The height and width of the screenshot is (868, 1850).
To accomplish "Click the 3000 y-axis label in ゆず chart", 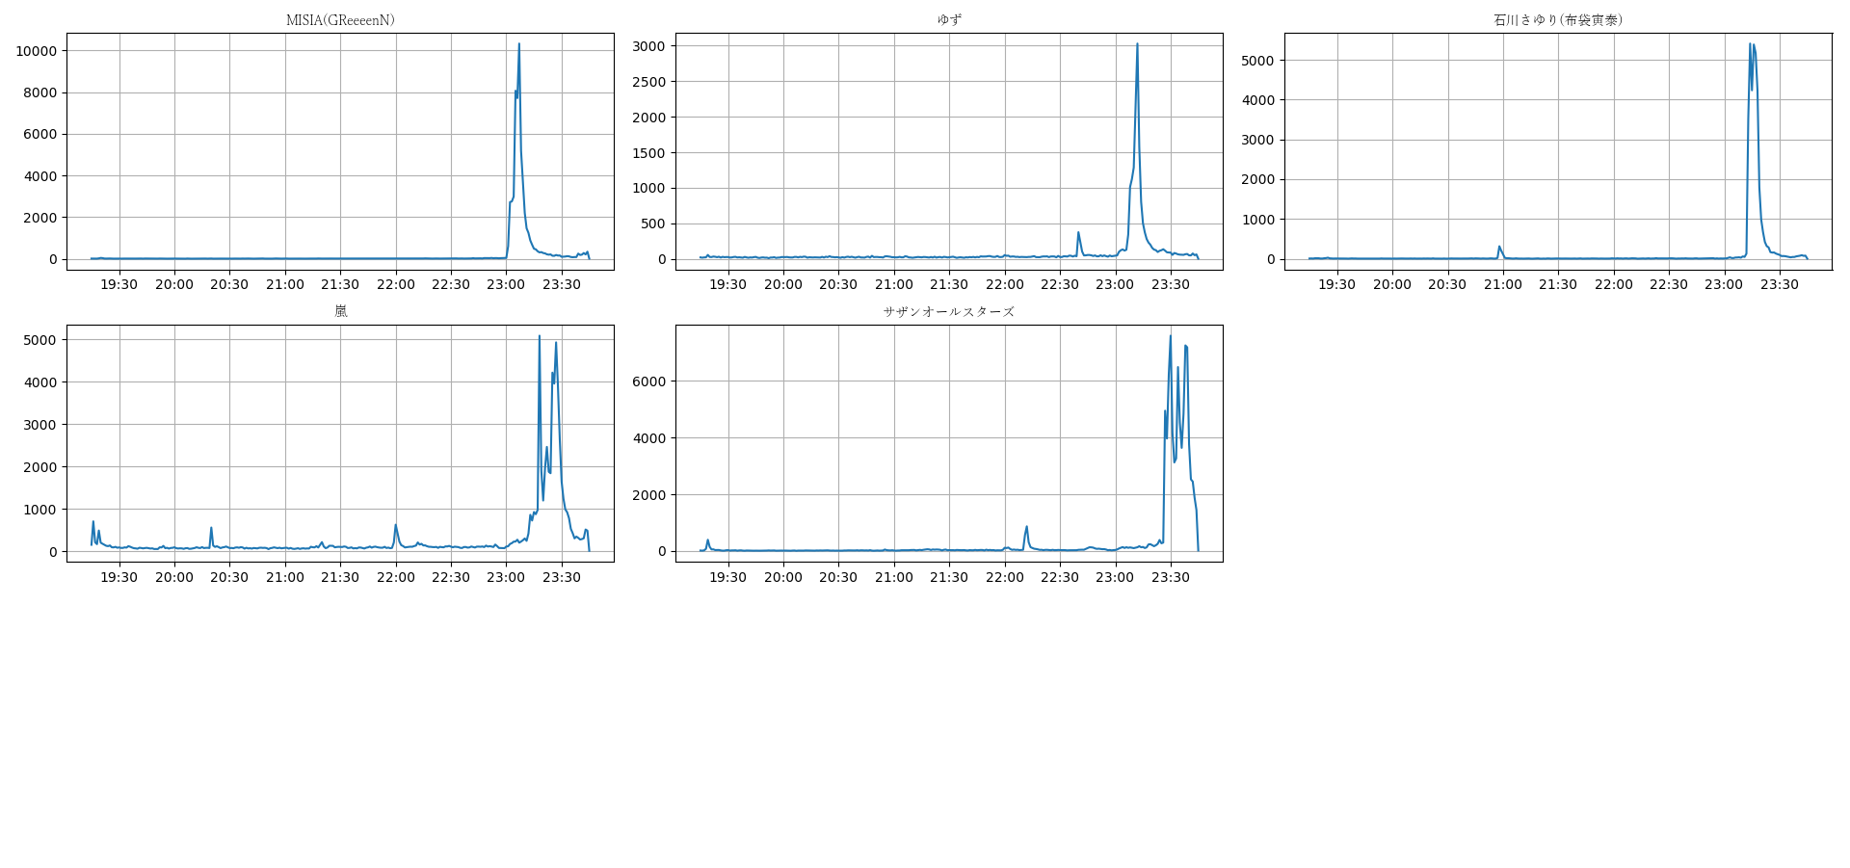I will (x=648, y=46).
